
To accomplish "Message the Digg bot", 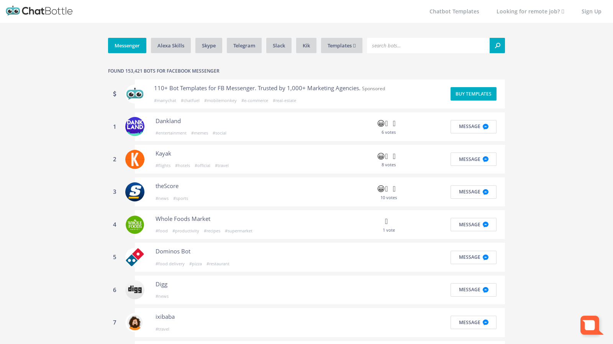I will pos(474,290).
